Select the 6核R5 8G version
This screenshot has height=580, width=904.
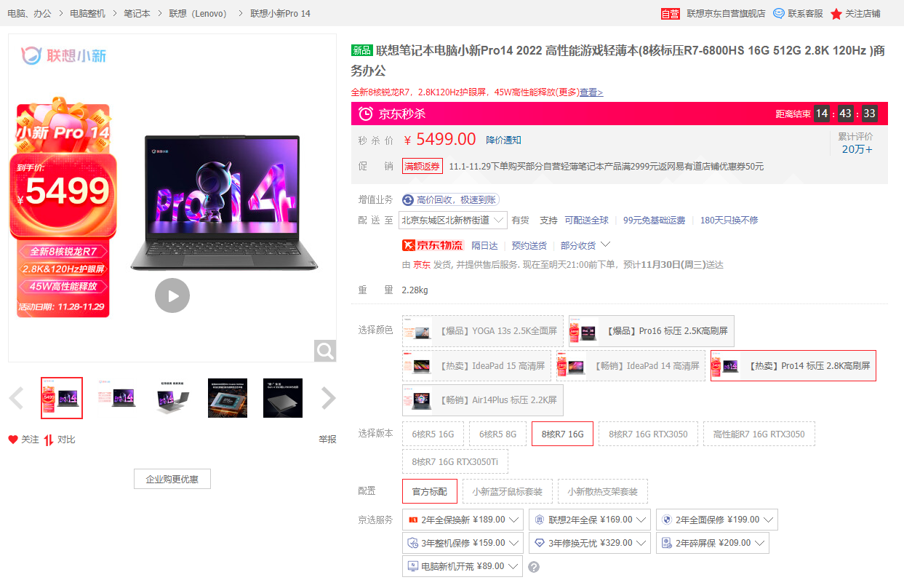497,434
